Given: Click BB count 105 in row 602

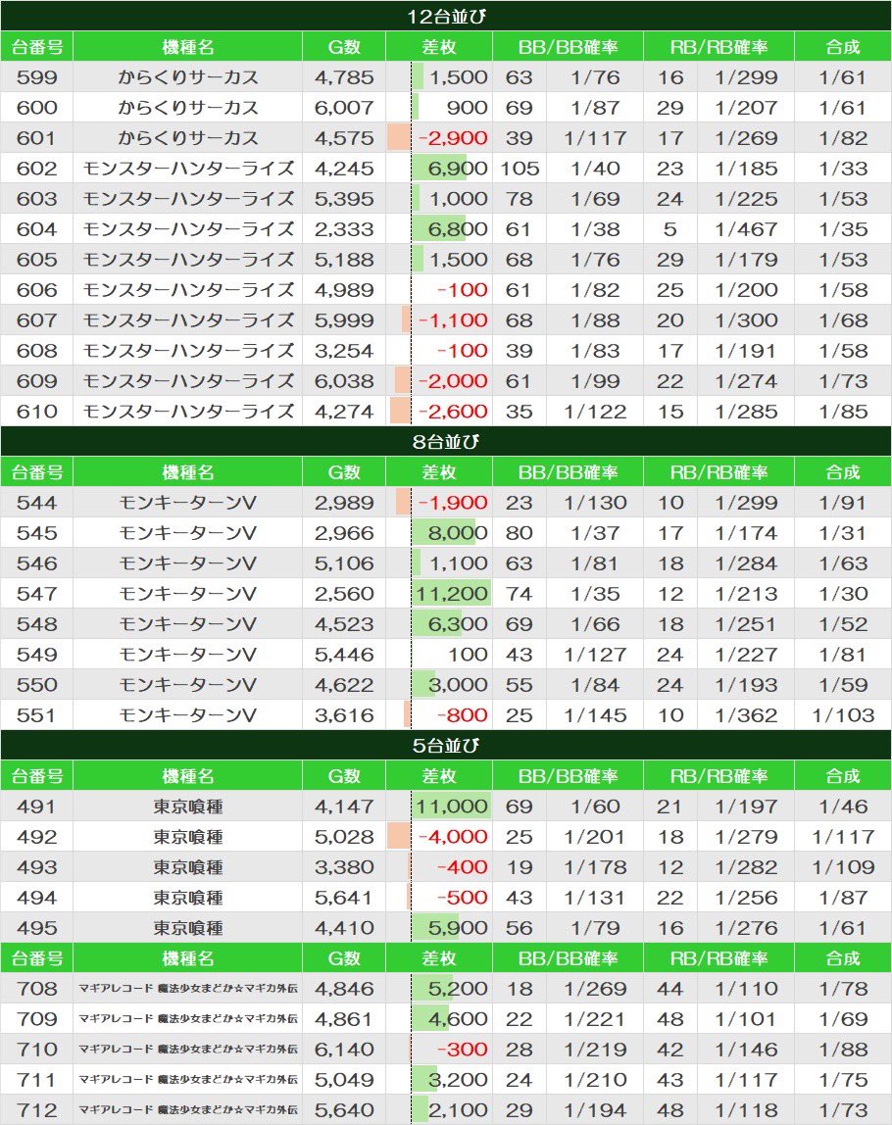Looking at the screenshot, I should (520, 168).
